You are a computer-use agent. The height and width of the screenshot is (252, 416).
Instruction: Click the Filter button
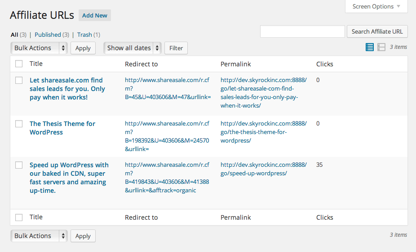pyautogui.click(x=176, y=48)
